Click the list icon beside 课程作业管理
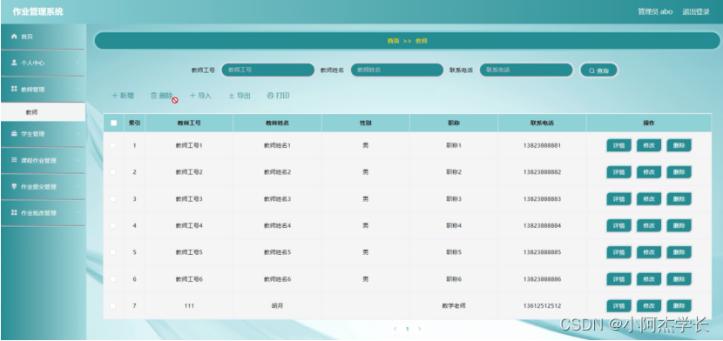Viewport: 723px width, 341px height. point(14,160)
